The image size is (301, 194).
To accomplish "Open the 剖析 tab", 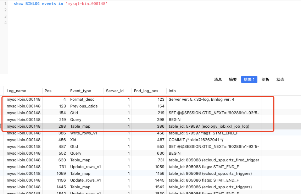I will point(265,79).
